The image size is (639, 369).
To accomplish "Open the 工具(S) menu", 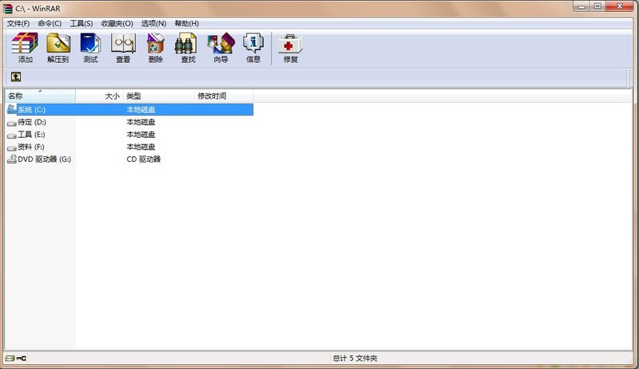I will [x=81, y=24].
